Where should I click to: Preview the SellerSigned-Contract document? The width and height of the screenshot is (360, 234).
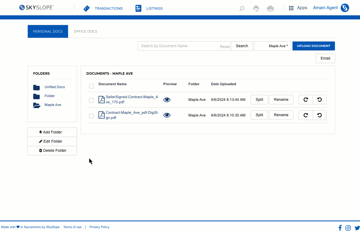click(x=167, y=100)
